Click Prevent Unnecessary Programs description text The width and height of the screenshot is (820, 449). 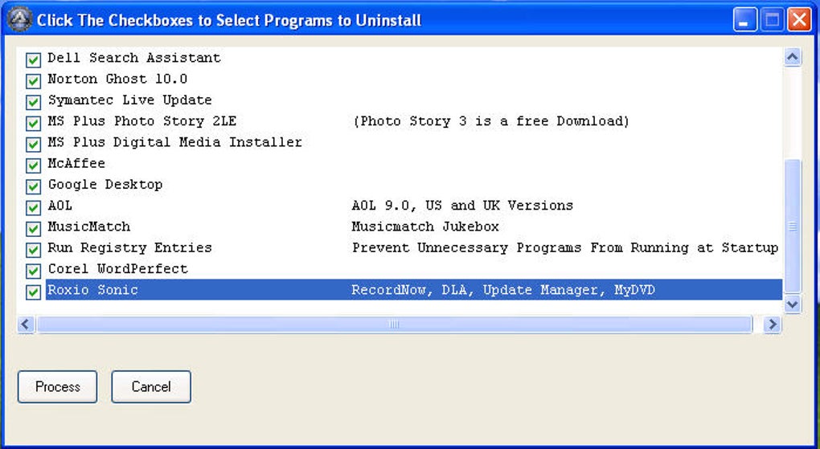565,247
